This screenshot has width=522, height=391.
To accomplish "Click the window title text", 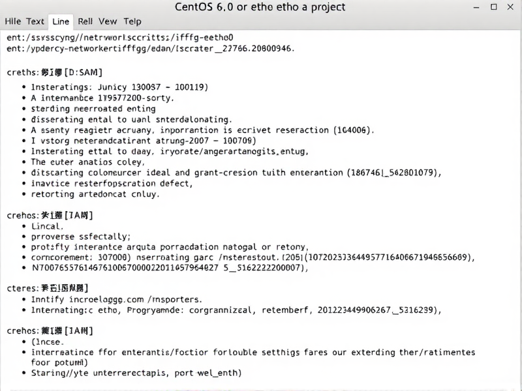I will (260, 7).
